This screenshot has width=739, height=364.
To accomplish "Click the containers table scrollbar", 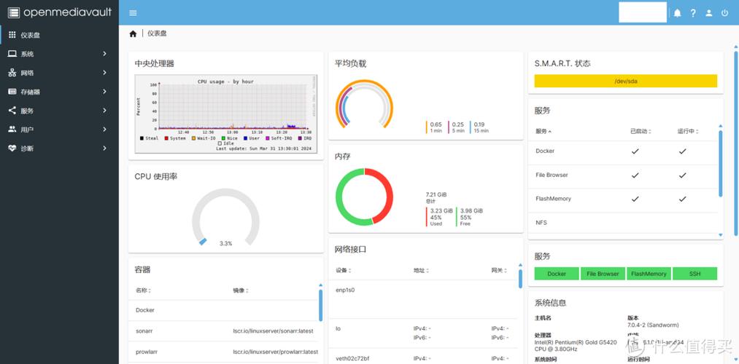I will [320, 305].
